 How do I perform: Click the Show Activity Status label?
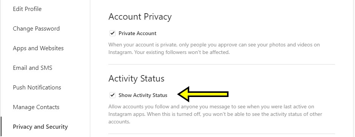(x=143, y=95)
